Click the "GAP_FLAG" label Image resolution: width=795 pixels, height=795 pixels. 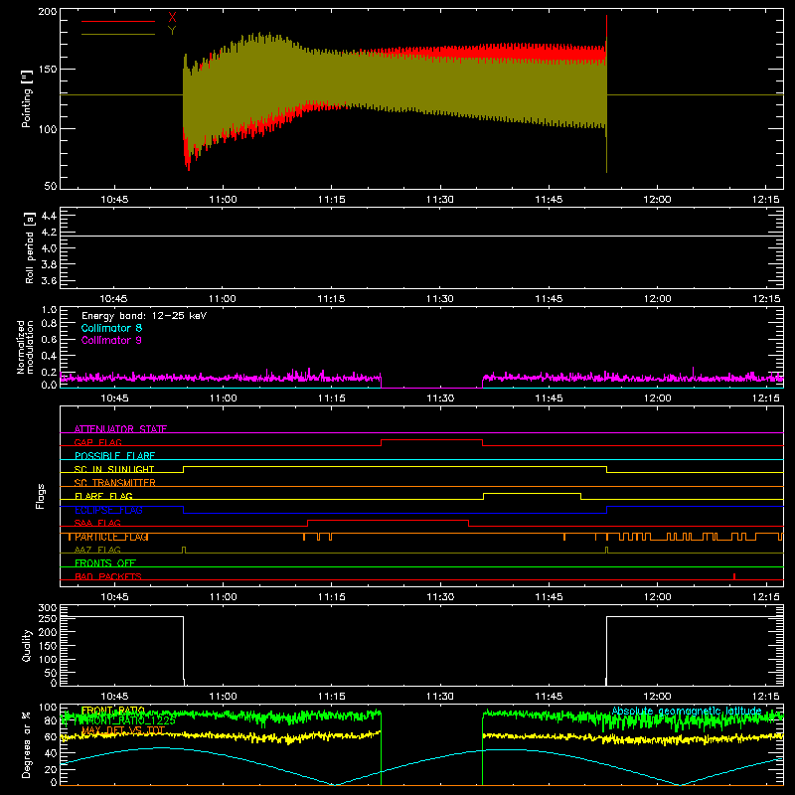98,442
